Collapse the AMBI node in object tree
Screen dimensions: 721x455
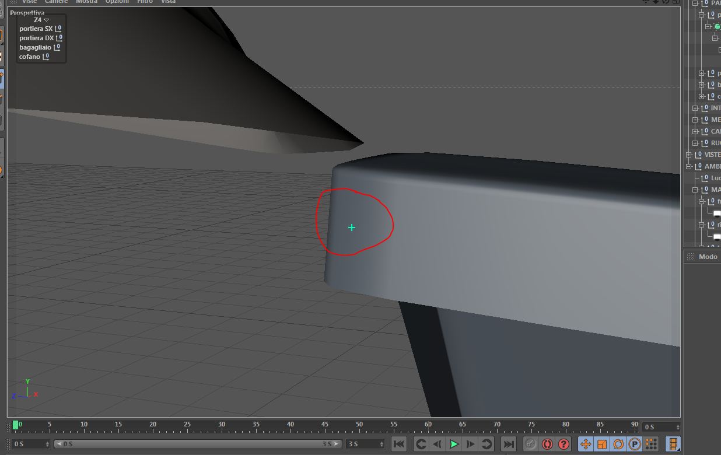[x=689, y=166]
